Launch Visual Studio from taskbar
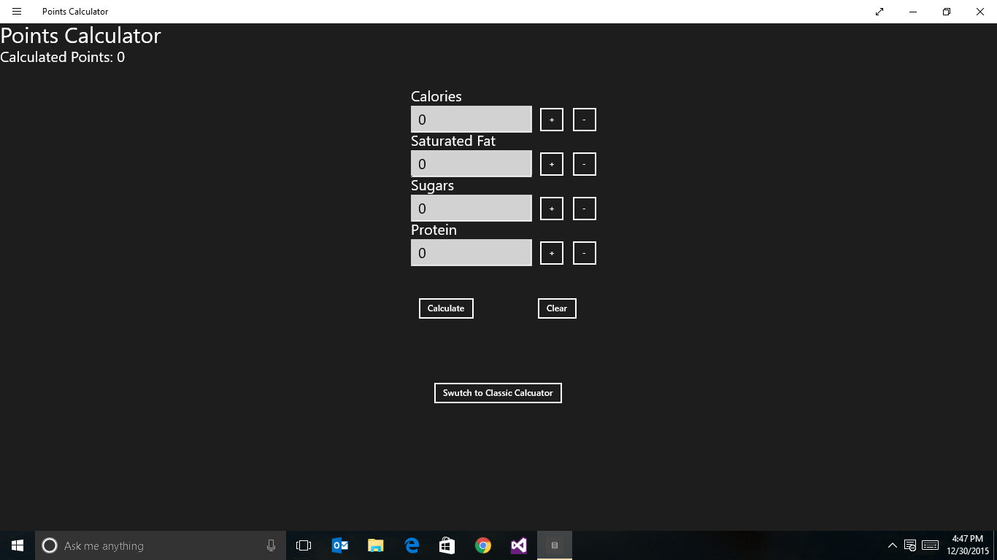Image resolution: width=997 pixels, height=560 pixels. (519, 545)
